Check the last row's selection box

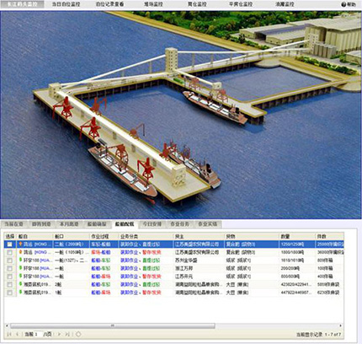(x=9, y=293)
